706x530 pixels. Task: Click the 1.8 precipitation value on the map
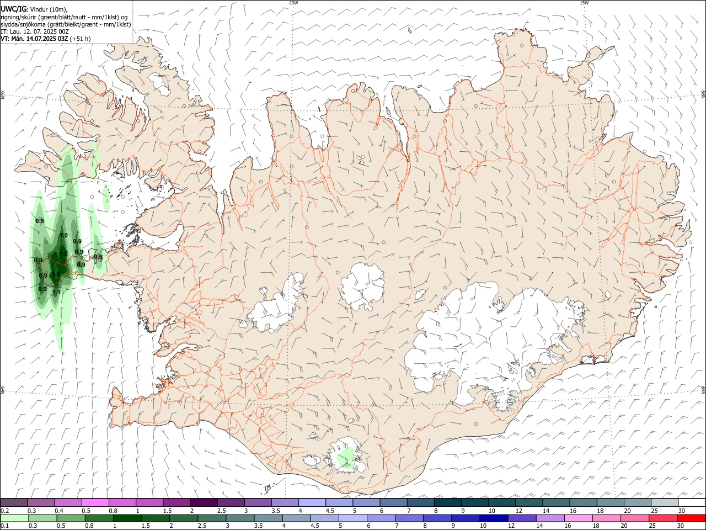pos(56,274)
